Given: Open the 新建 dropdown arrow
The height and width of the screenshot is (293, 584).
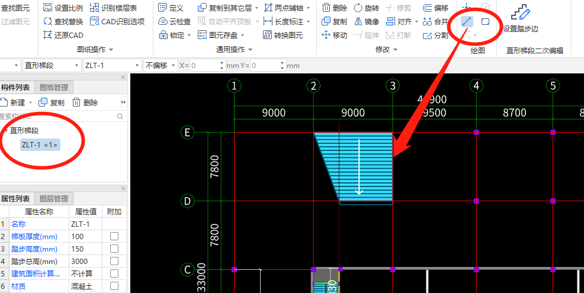Looking at the screenshot, I should 31,102.
